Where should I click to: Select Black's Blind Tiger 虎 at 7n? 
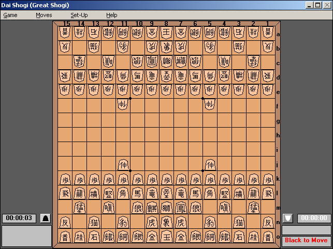click(x=181, y=222)
